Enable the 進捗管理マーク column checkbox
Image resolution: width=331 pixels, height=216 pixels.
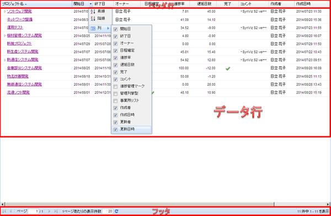click(x=115, y=86)
